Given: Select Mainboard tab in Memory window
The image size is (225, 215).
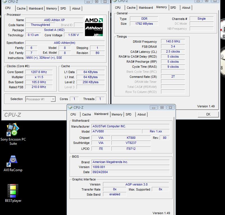Looking at the screenshot, I should click(x=146, y=8).
